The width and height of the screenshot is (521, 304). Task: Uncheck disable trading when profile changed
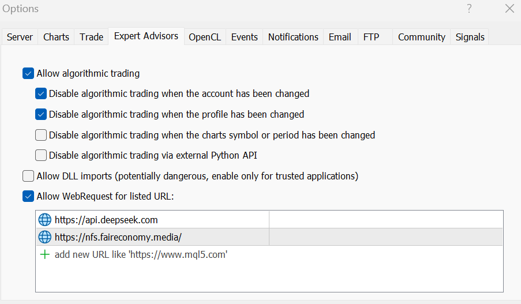coord(41,114)
